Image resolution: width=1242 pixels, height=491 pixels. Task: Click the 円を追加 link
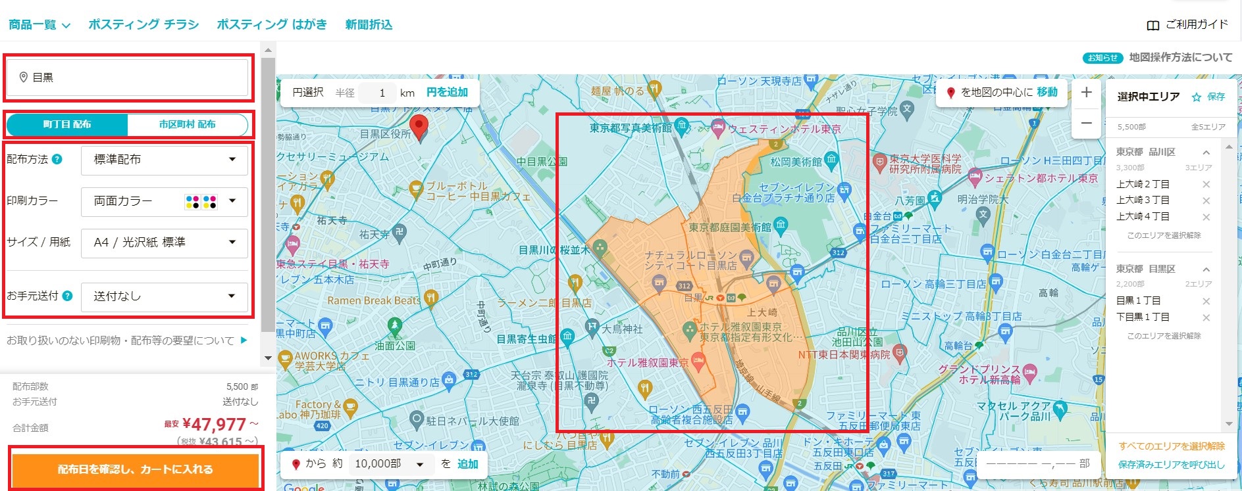coord(447,93)
